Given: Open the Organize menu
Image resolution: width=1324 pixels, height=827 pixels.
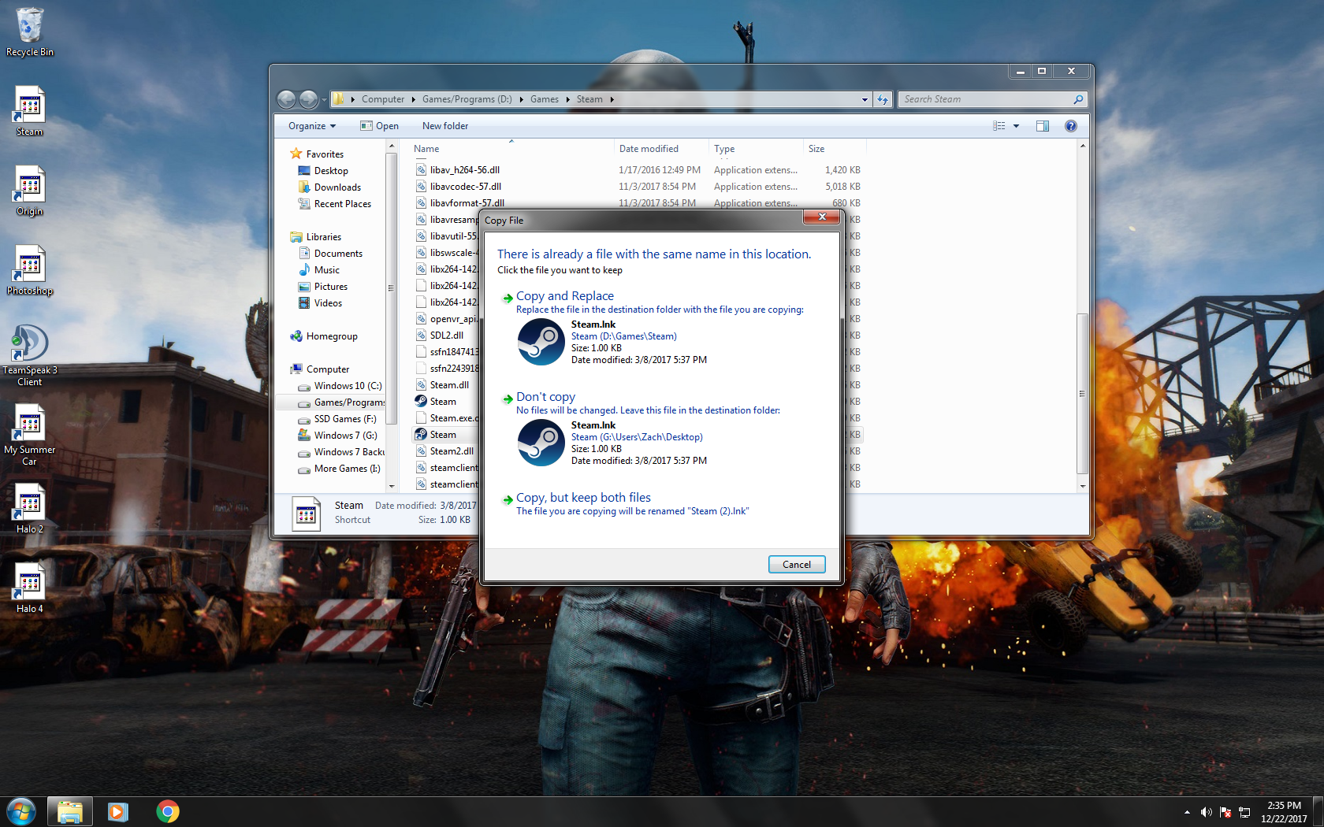Looking at the screenshot, I should pos(312,126).
